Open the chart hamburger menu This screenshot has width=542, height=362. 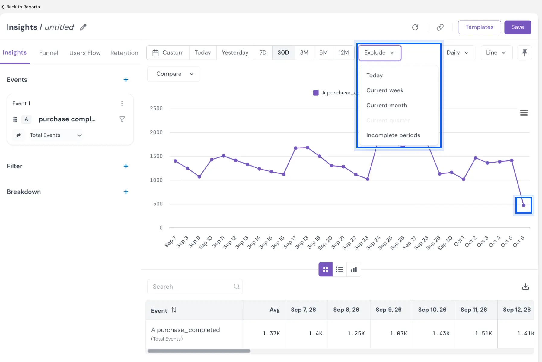[524, 113]
